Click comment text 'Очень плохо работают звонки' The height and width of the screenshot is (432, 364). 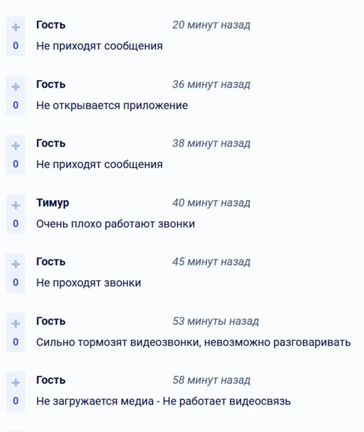click(115, 224)
